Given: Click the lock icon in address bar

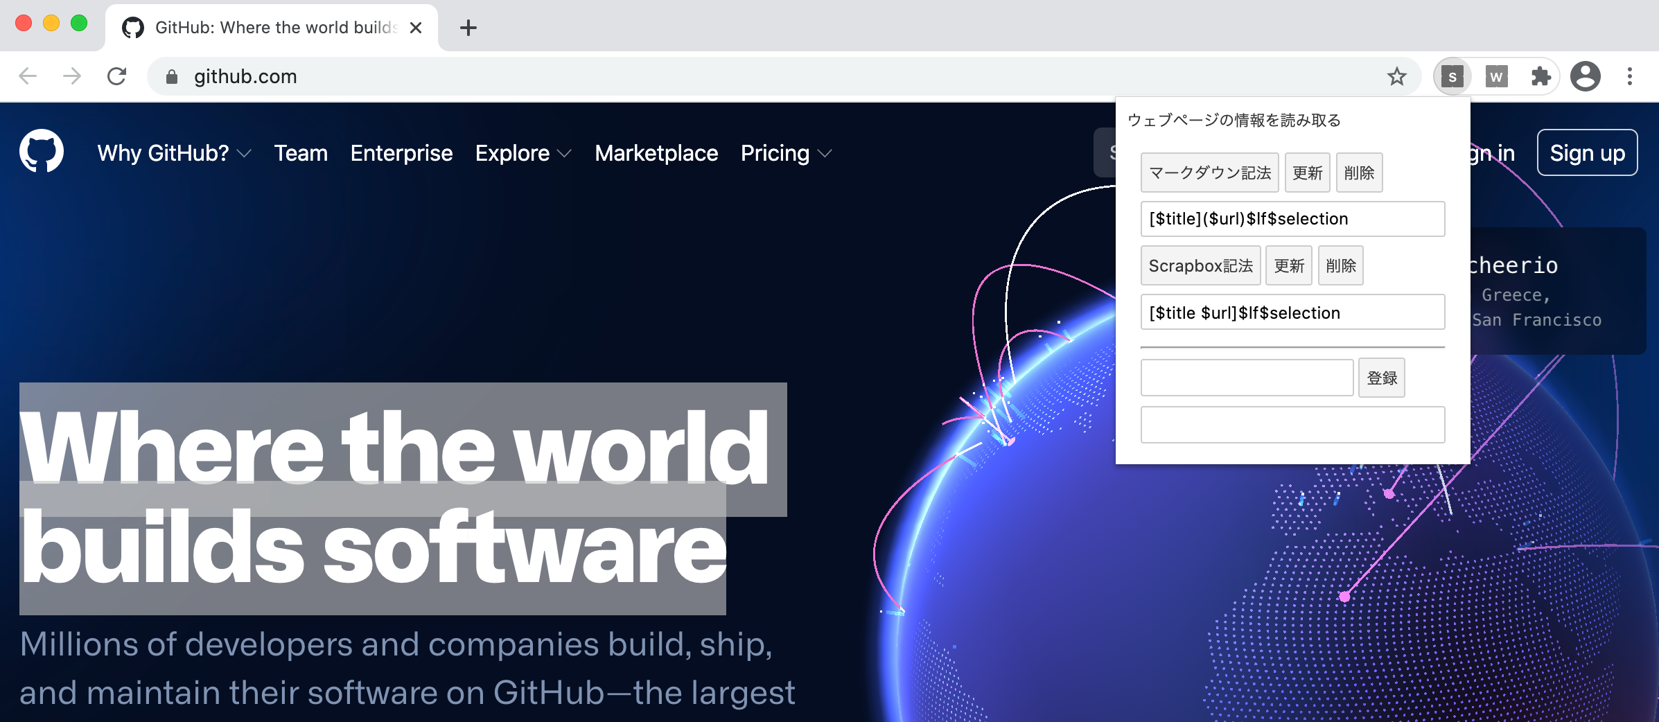Looking at the screenshot, I should [172, 77].
